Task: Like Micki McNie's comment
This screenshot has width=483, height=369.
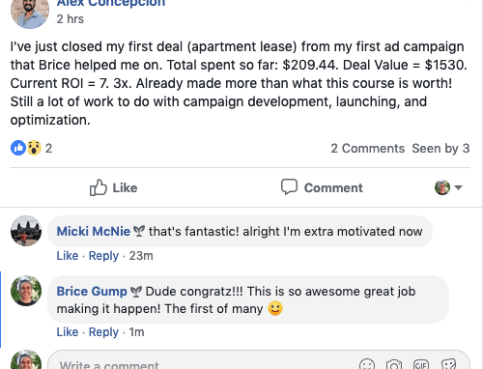Action: click(x=68, y=256)
